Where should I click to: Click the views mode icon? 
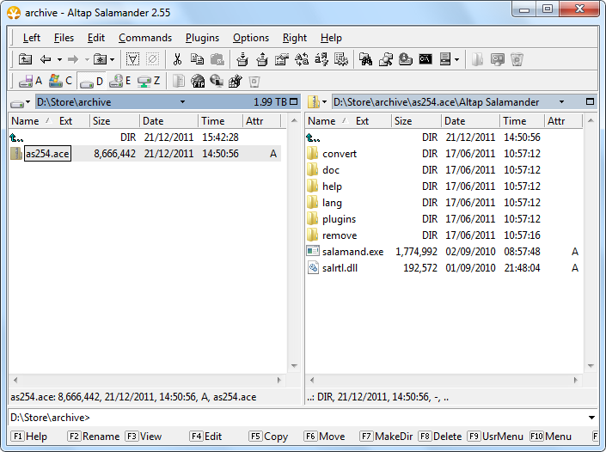pos(445,59)
